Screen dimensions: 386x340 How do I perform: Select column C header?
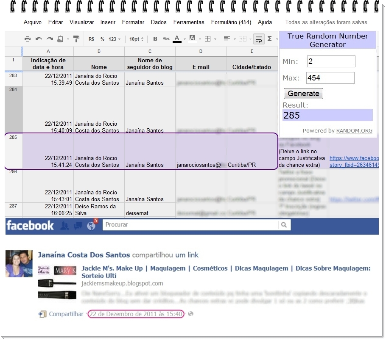coord(150,51)
